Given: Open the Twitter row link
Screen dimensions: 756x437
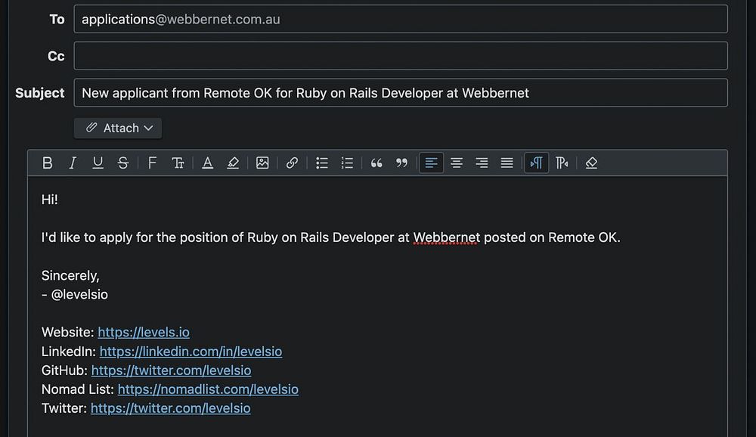Looking at the screenshot, I should [171, 408].
